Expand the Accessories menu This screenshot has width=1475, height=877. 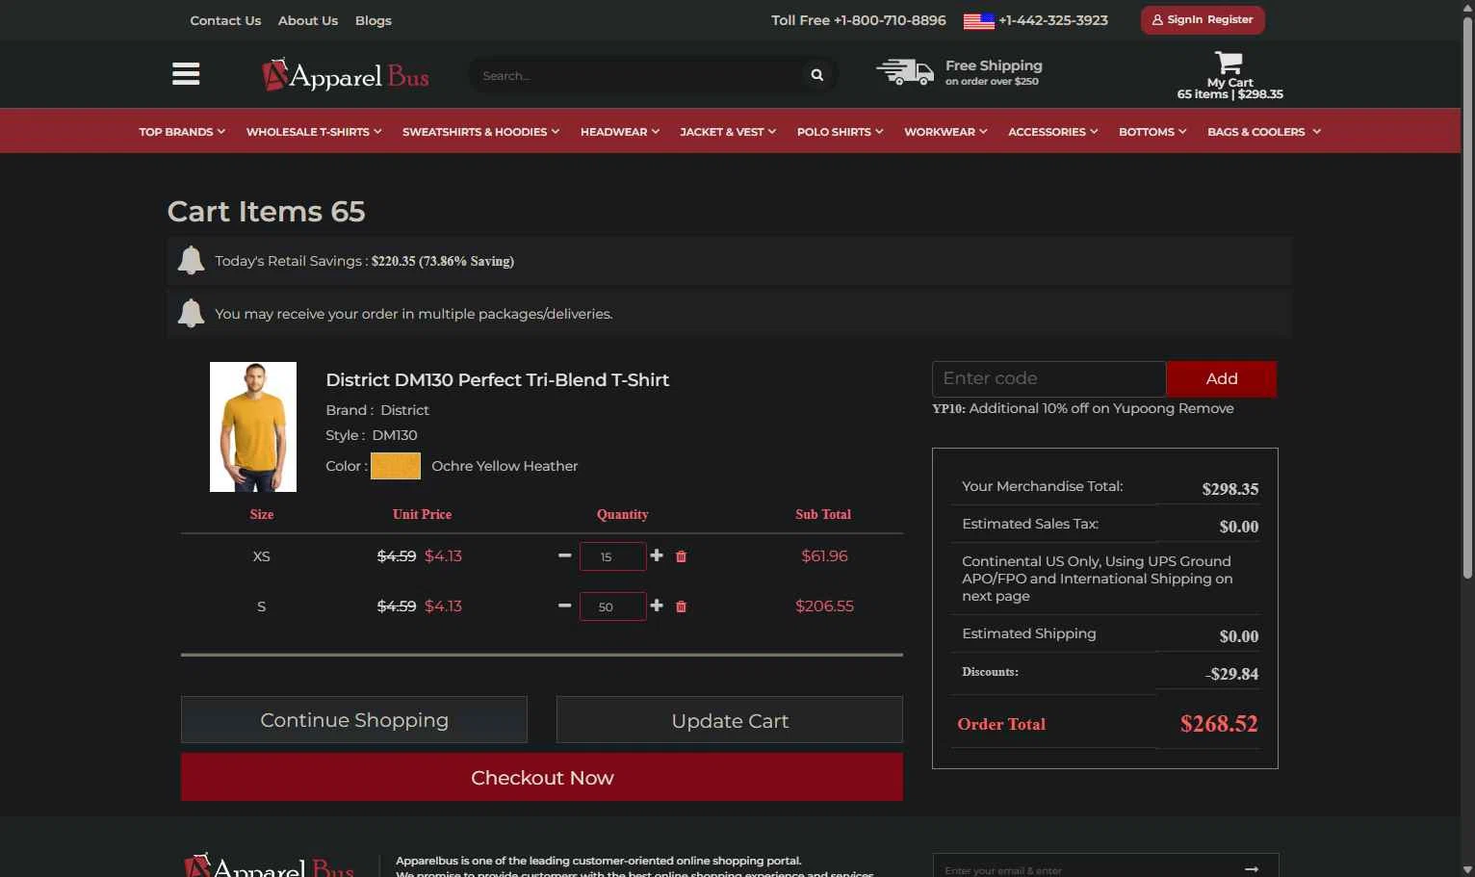1053,132
